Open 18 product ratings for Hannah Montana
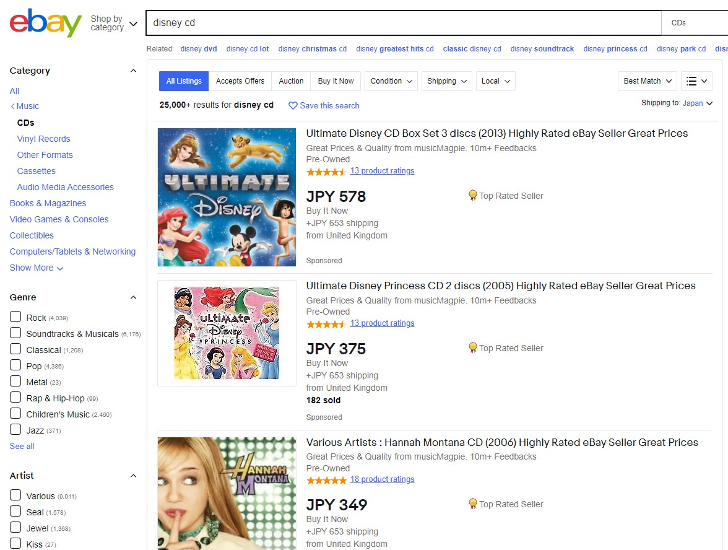The image size is (728, 550). 382,479
